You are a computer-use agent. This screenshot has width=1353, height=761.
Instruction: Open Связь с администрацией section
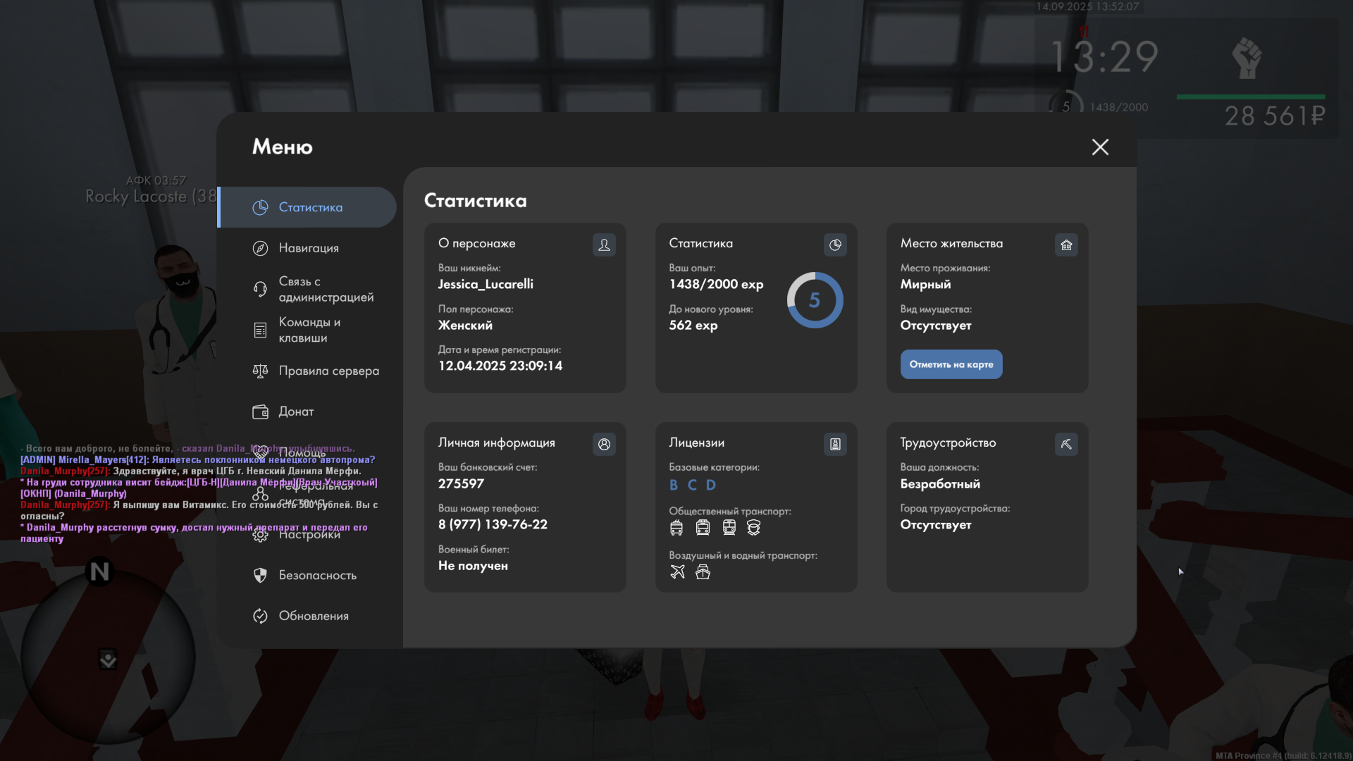tap(326, 289)
